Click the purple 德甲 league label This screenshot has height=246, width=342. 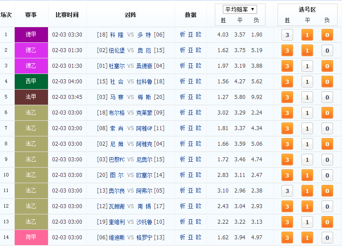(x=31, y=35)
